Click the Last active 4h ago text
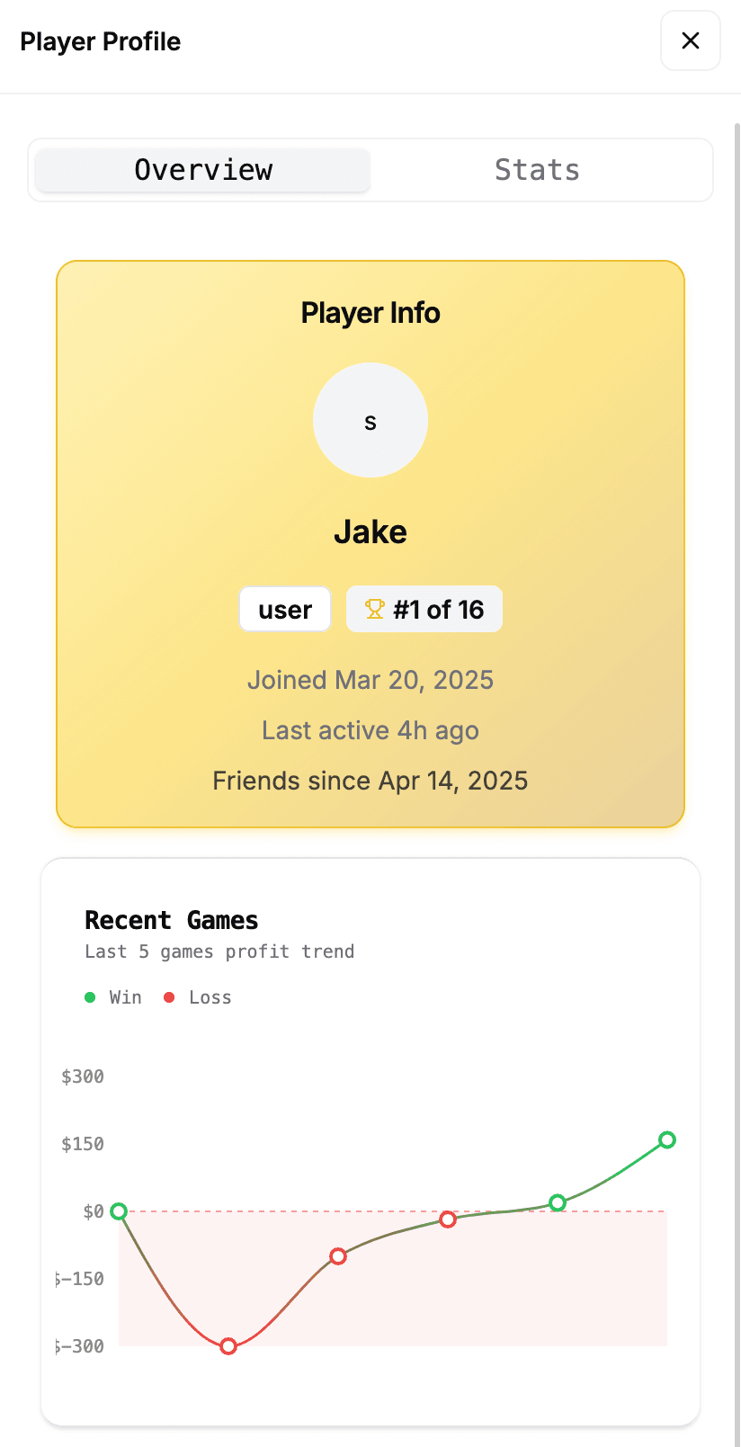This screenshot has height=1447, width=741. coord(370,730)
